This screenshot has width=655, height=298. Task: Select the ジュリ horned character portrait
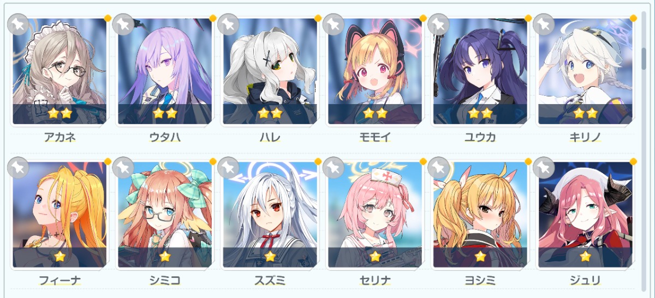click(585, 215)
